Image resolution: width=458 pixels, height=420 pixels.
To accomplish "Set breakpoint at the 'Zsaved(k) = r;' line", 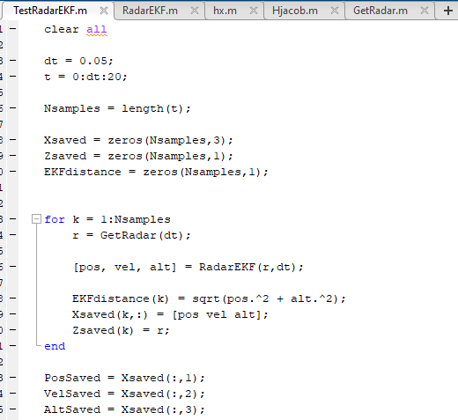I will click(x=12, y=330).
